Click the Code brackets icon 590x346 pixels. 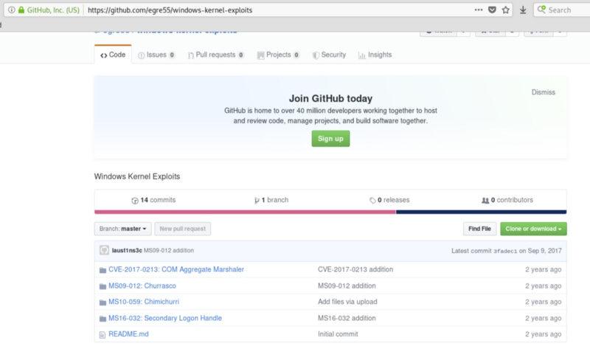(104, 55)
